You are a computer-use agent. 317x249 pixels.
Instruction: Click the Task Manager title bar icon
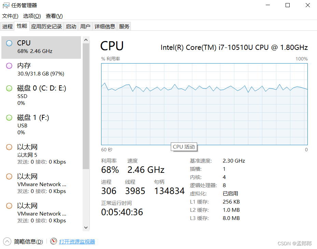(6, 5)
